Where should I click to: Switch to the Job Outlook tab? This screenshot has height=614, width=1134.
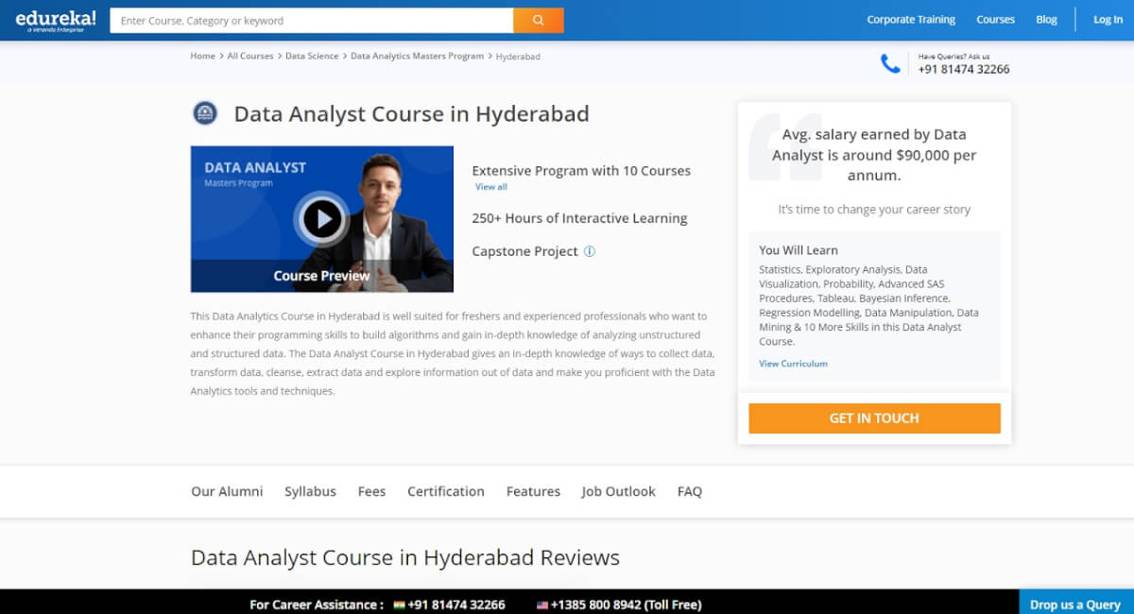(618, 491)
